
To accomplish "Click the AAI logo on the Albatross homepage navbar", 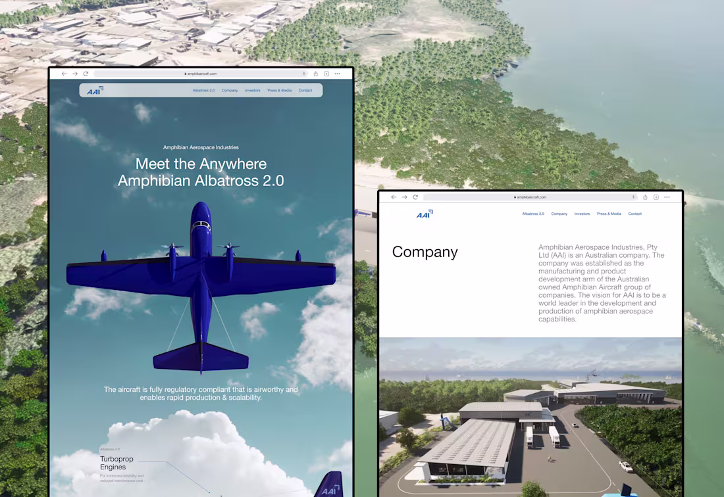I will (94, 90).
